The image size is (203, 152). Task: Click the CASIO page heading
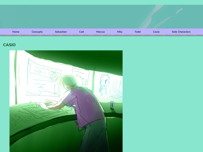click(x=9, y=45)
